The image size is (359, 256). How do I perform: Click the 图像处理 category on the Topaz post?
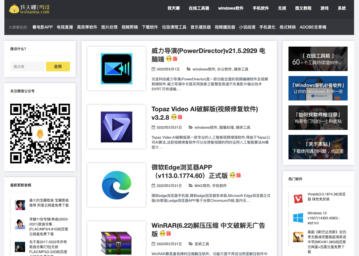click(x=227, y=128)
